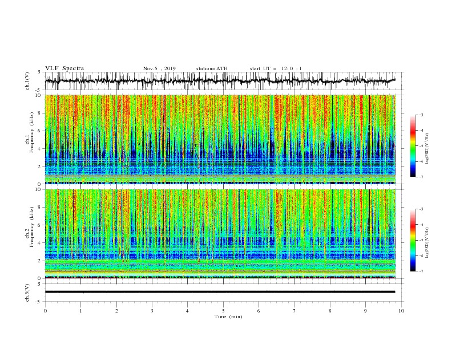Click the "-5" tick on ch.1(V) axis
Viewport: 452px width, 349px height.
click(x=39, y=90)
